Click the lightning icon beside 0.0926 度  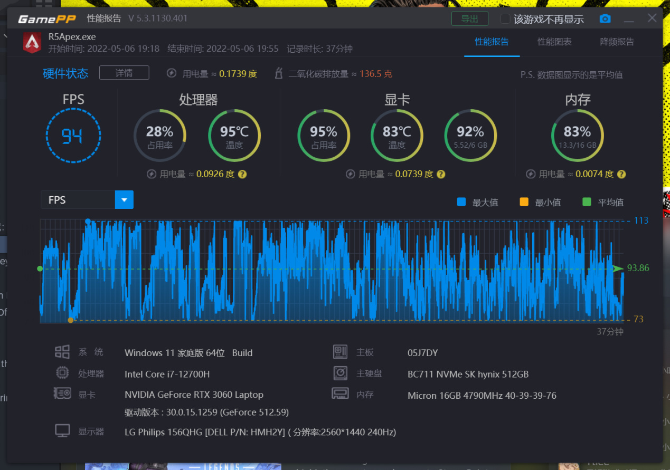(x=151, y=174)
